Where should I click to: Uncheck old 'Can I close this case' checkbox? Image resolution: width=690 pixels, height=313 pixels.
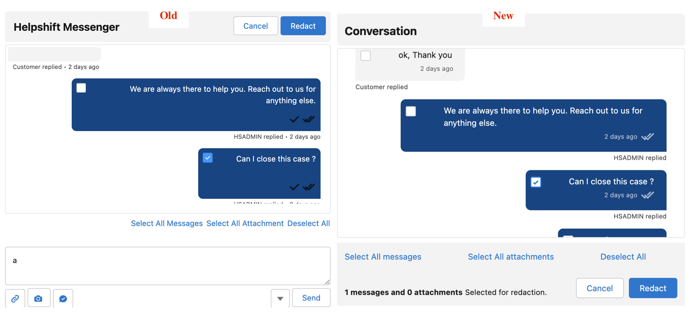[x=208, y=158]
